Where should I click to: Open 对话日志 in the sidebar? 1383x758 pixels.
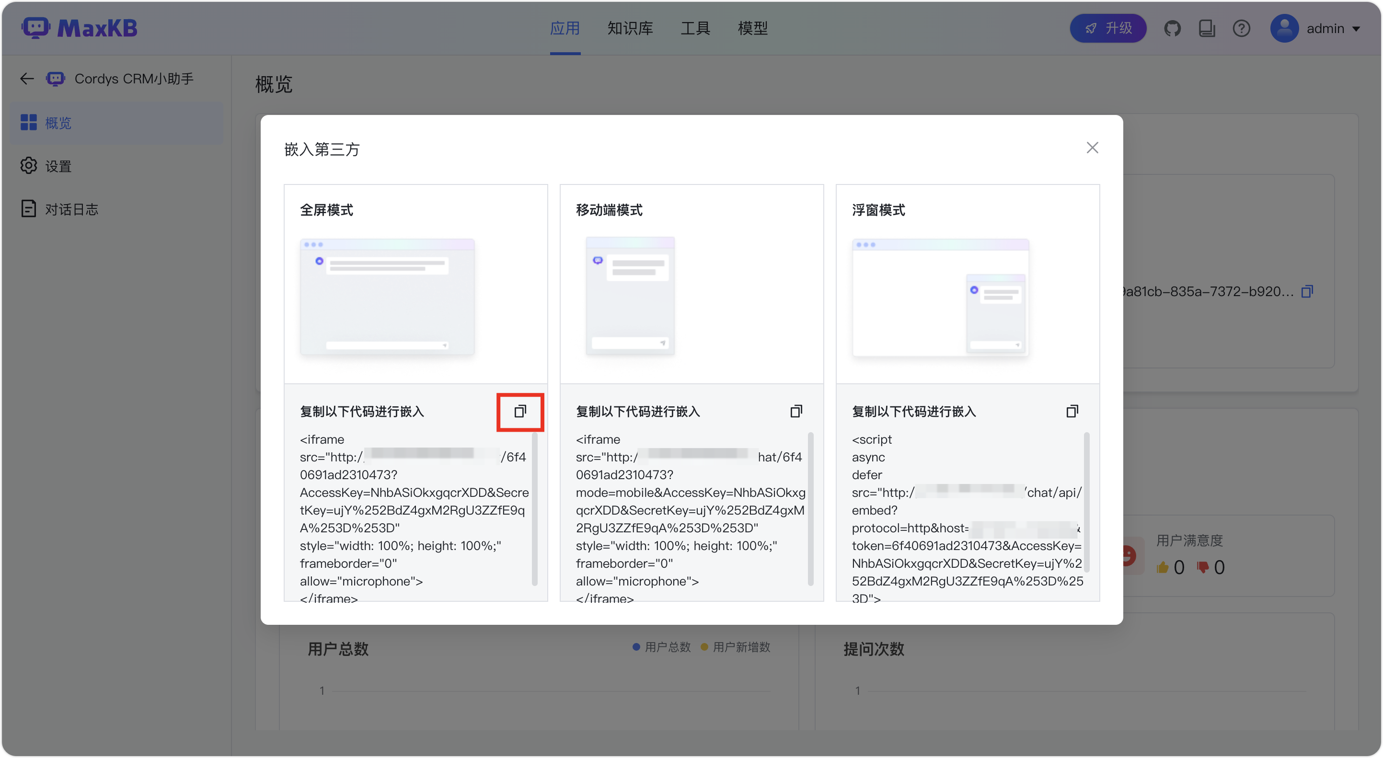coord(71,209)
